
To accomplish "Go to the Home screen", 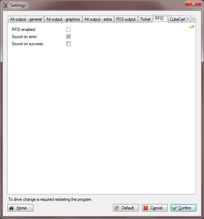I will click(x=20, y=208).
